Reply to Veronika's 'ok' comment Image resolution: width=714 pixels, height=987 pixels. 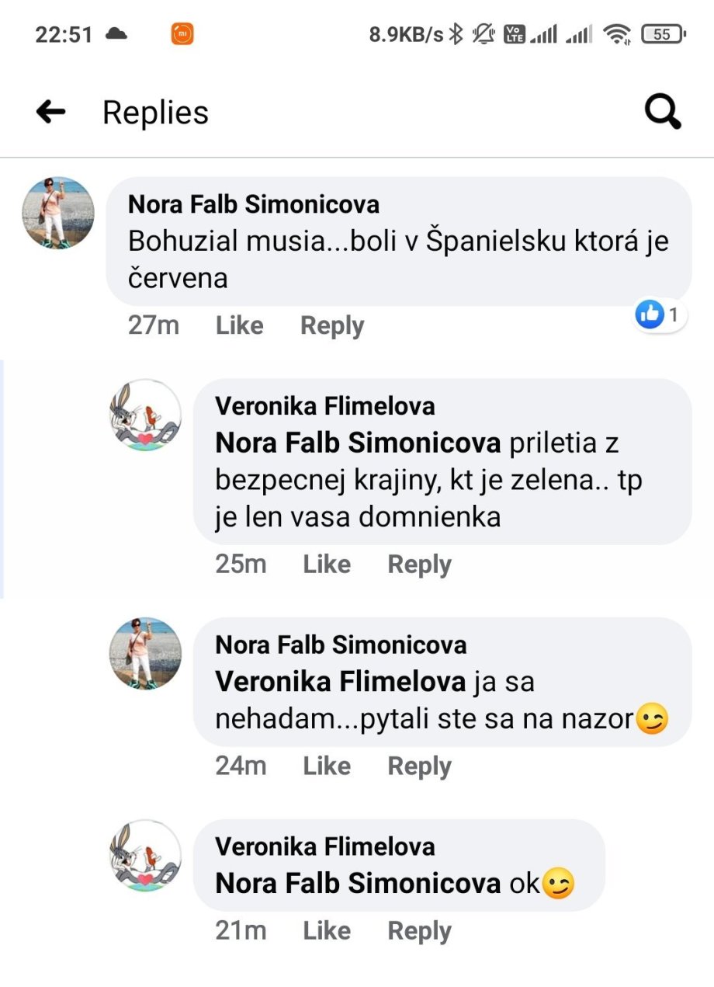pyautogui.click(x=419, y=930)
